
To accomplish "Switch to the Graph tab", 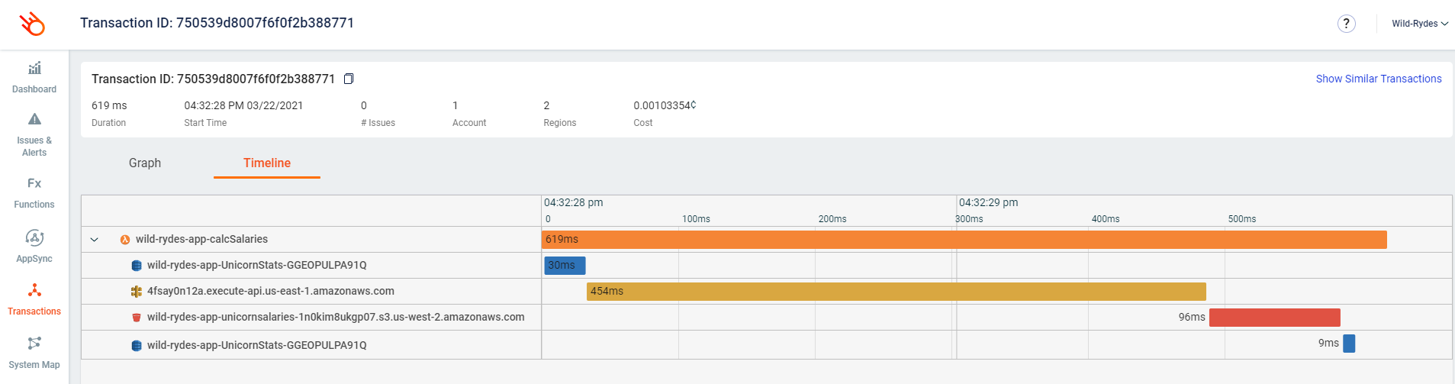I will point(145,163).
